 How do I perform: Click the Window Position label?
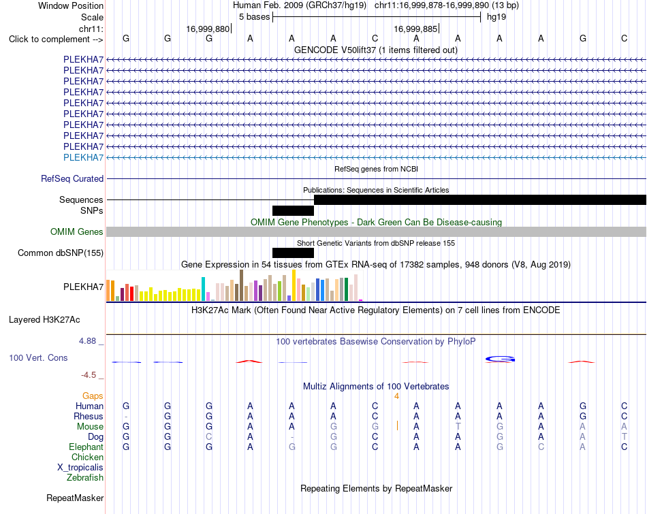[x=71, y=5]
